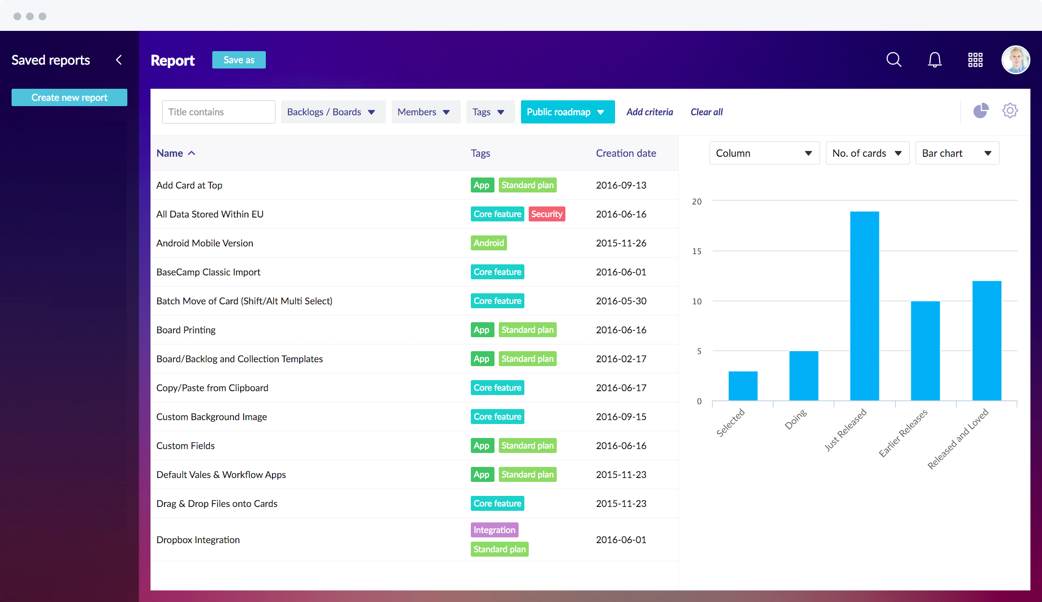
Task: Expand the Members filter dropdown
Action: click(425, 112)
